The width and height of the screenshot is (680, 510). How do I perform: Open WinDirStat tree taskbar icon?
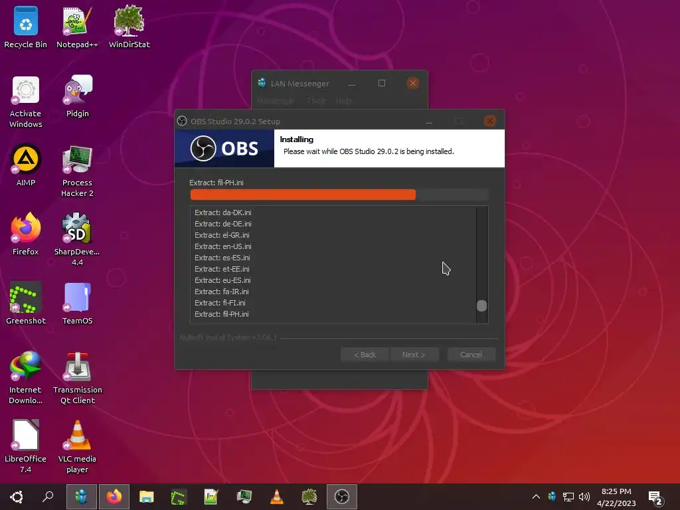309,497
